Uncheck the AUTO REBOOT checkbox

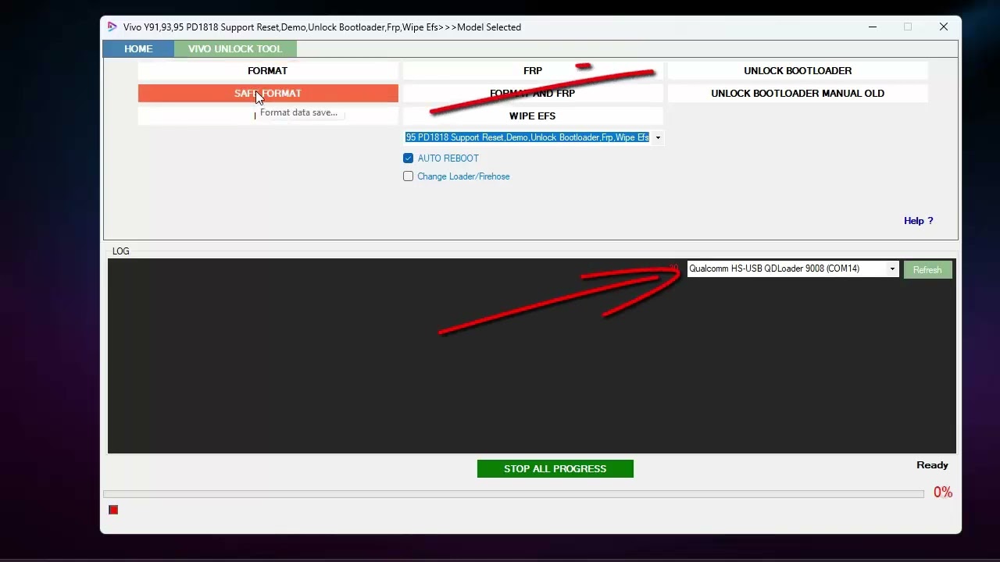408,158
